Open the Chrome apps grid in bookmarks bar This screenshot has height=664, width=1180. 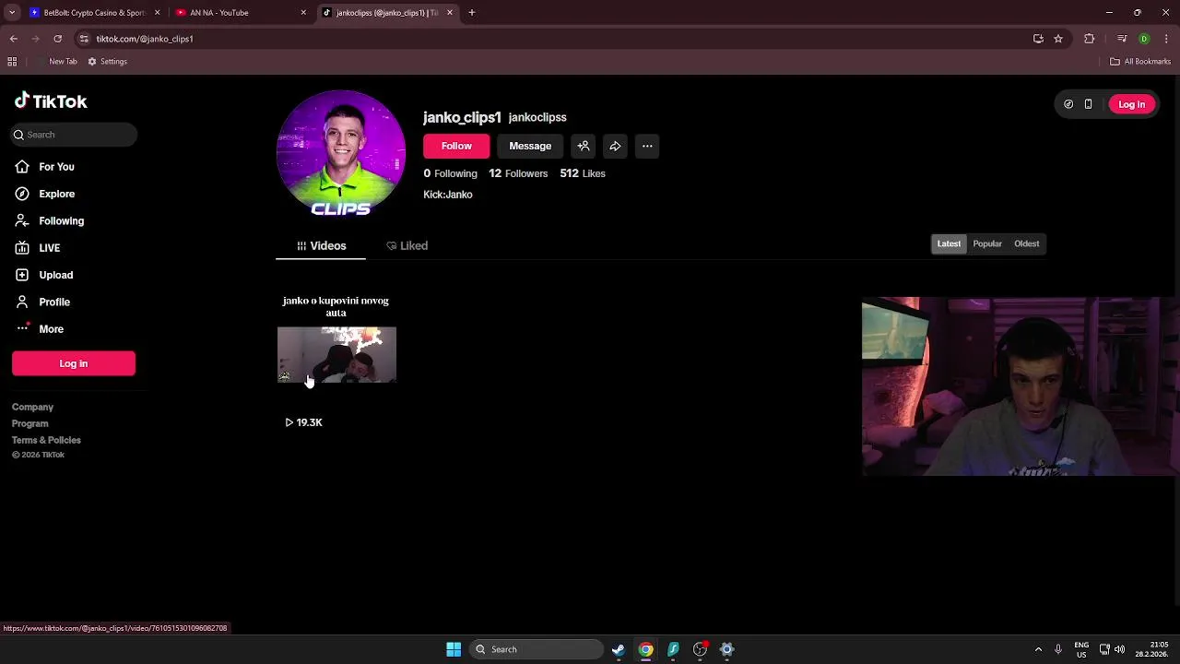pos(12,62)
